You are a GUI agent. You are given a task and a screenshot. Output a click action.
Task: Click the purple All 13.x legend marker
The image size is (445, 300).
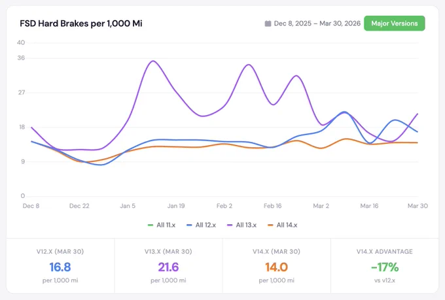tap(230, 225)
